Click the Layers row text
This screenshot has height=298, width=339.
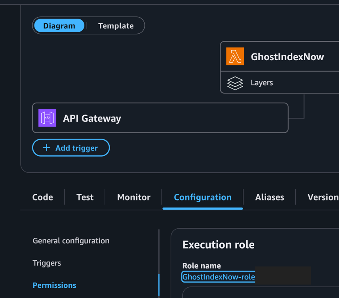click(x=262, y=83)
